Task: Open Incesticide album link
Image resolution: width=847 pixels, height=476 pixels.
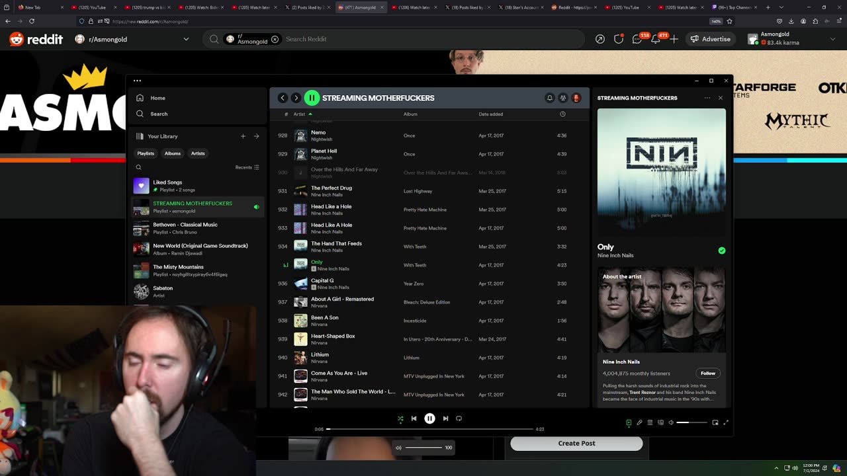Action: pyautogui.click(x=415, y=321)
